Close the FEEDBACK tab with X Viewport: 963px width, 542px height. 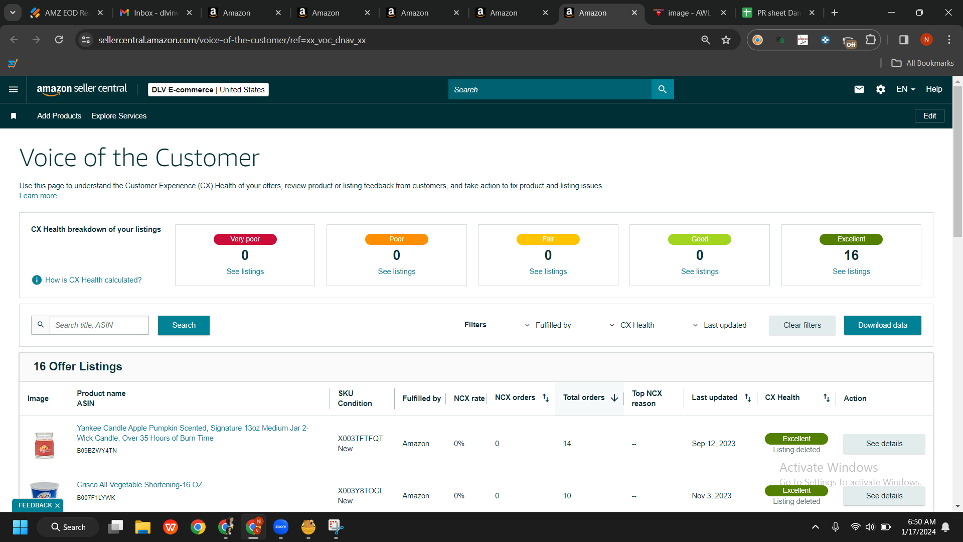coord(57,505)
